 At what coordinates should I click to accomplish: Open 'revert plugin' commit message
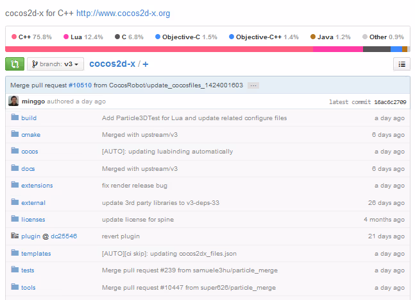click(121, 236)
